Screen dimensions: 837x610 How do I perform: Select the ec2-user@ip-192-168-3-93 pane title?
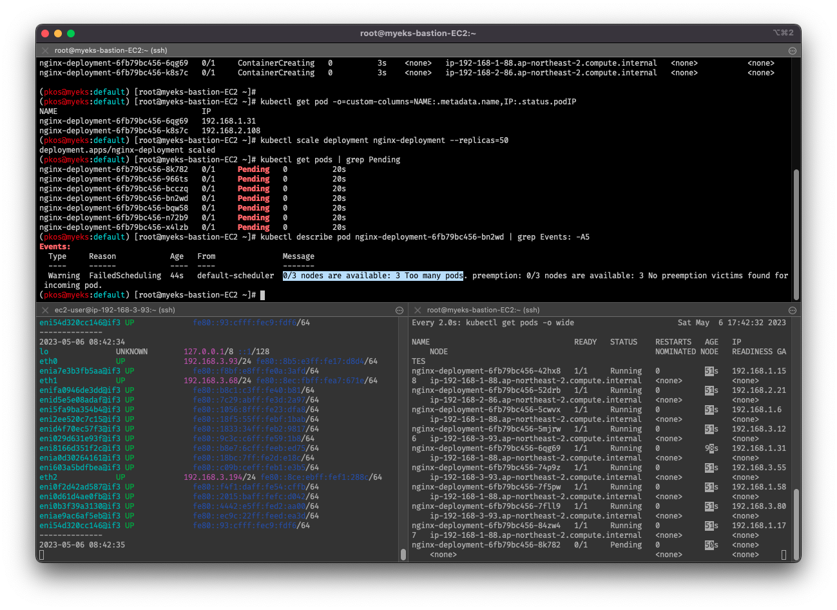pyautogui.click(x=115, y=310)
